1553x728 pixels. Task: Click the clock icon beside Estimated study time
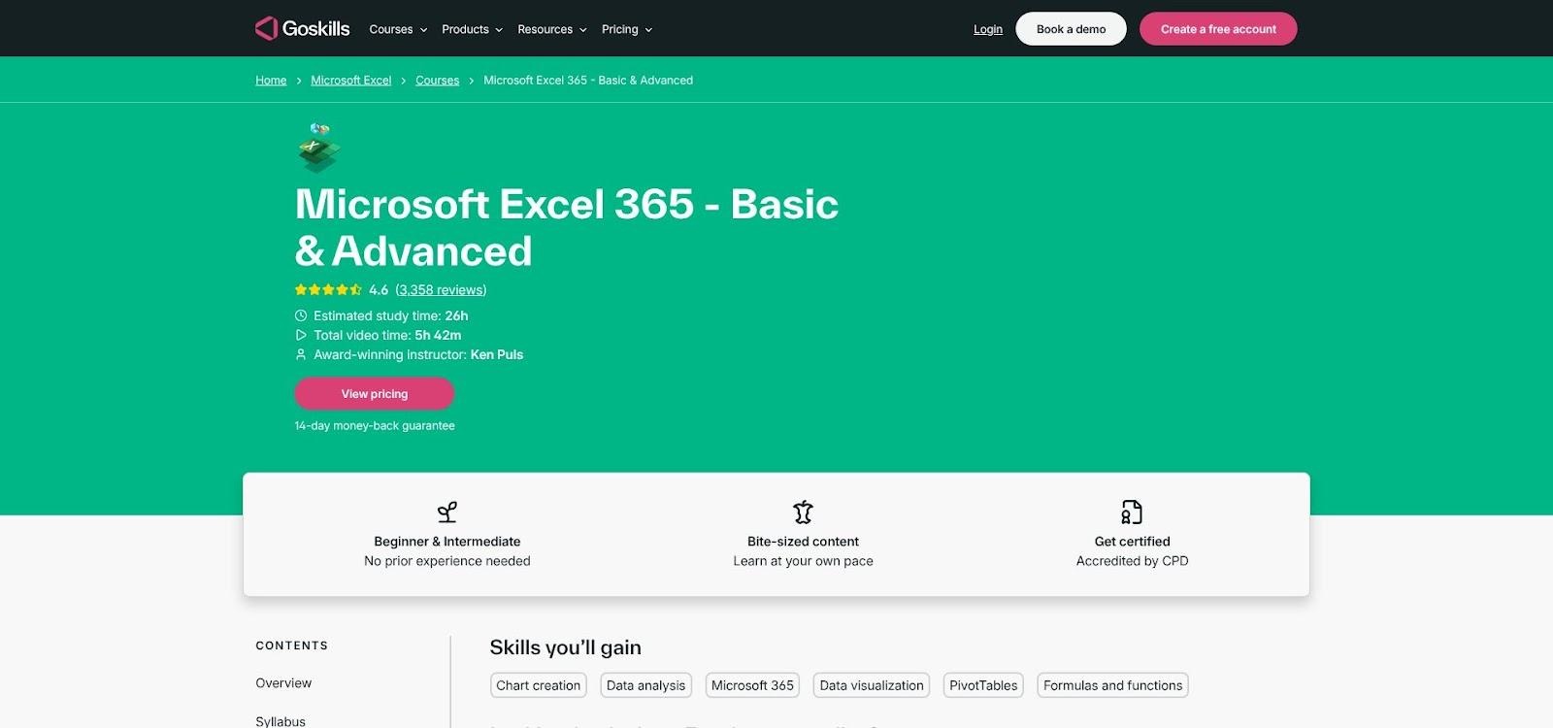point(301,315)
